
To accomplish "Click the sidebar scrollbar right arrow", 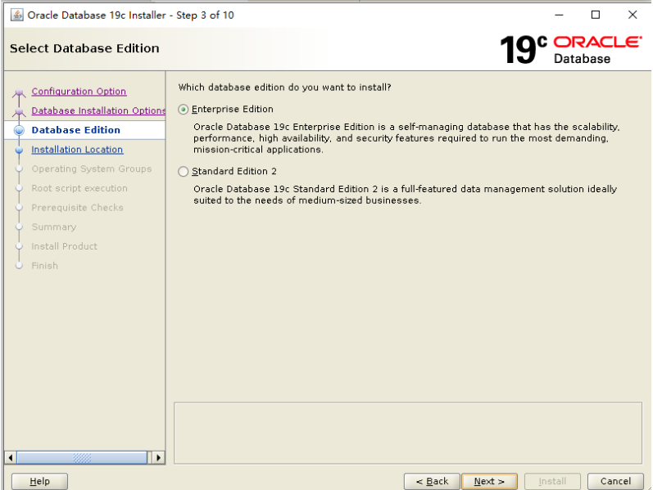I will click(158, 458).
